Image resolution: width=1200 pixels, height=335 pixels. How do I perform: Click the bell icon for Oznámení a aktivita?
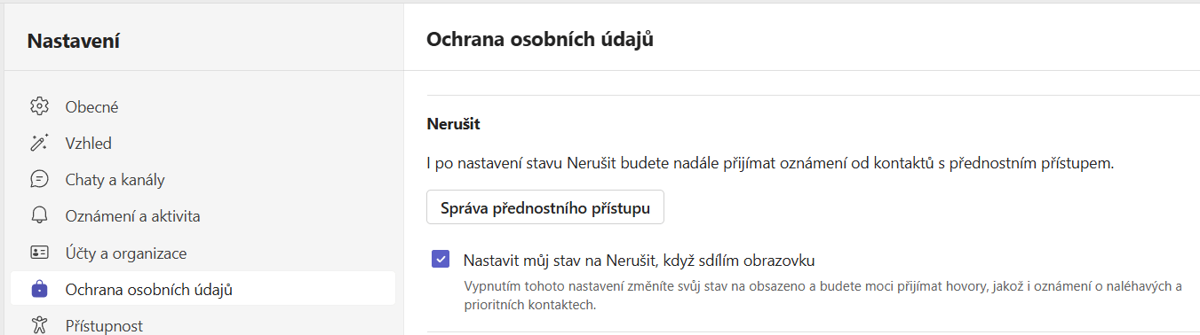pyautogui.click(x=39, y=216)
